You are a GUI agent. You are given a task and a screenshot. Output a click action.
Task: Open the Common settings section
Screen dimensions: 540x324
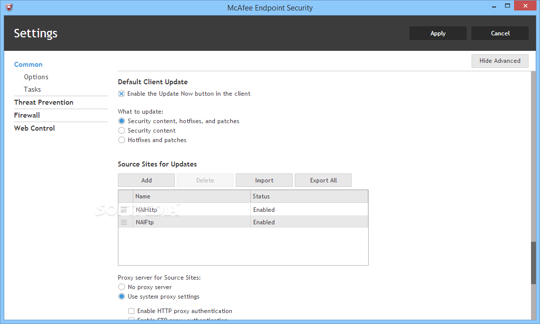click(x=28, y=65)
